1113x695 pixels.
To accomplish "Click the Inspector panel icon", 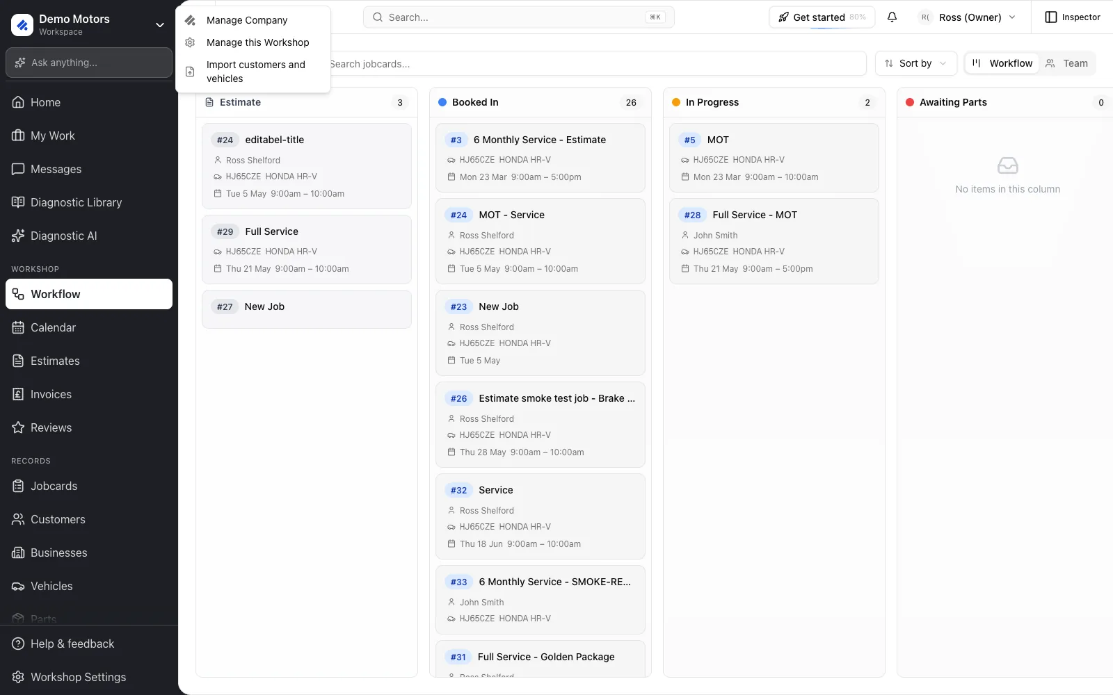I will [1051, 17].
